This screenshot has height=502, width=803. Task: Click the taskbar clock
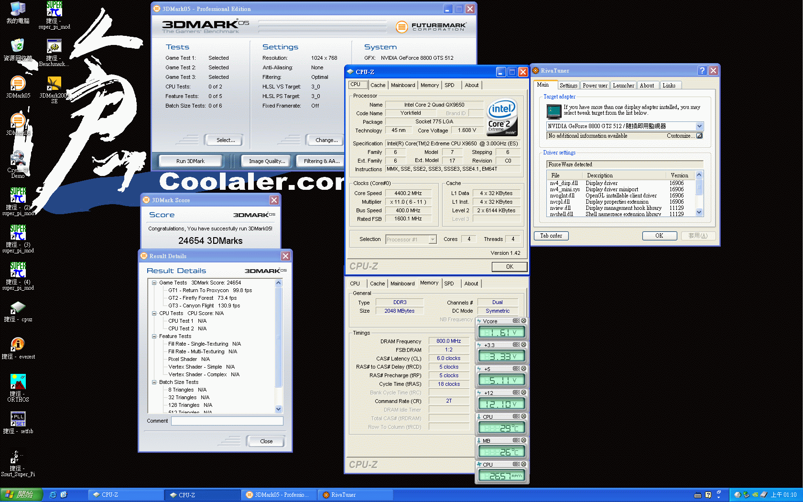(x=783, y=495)
